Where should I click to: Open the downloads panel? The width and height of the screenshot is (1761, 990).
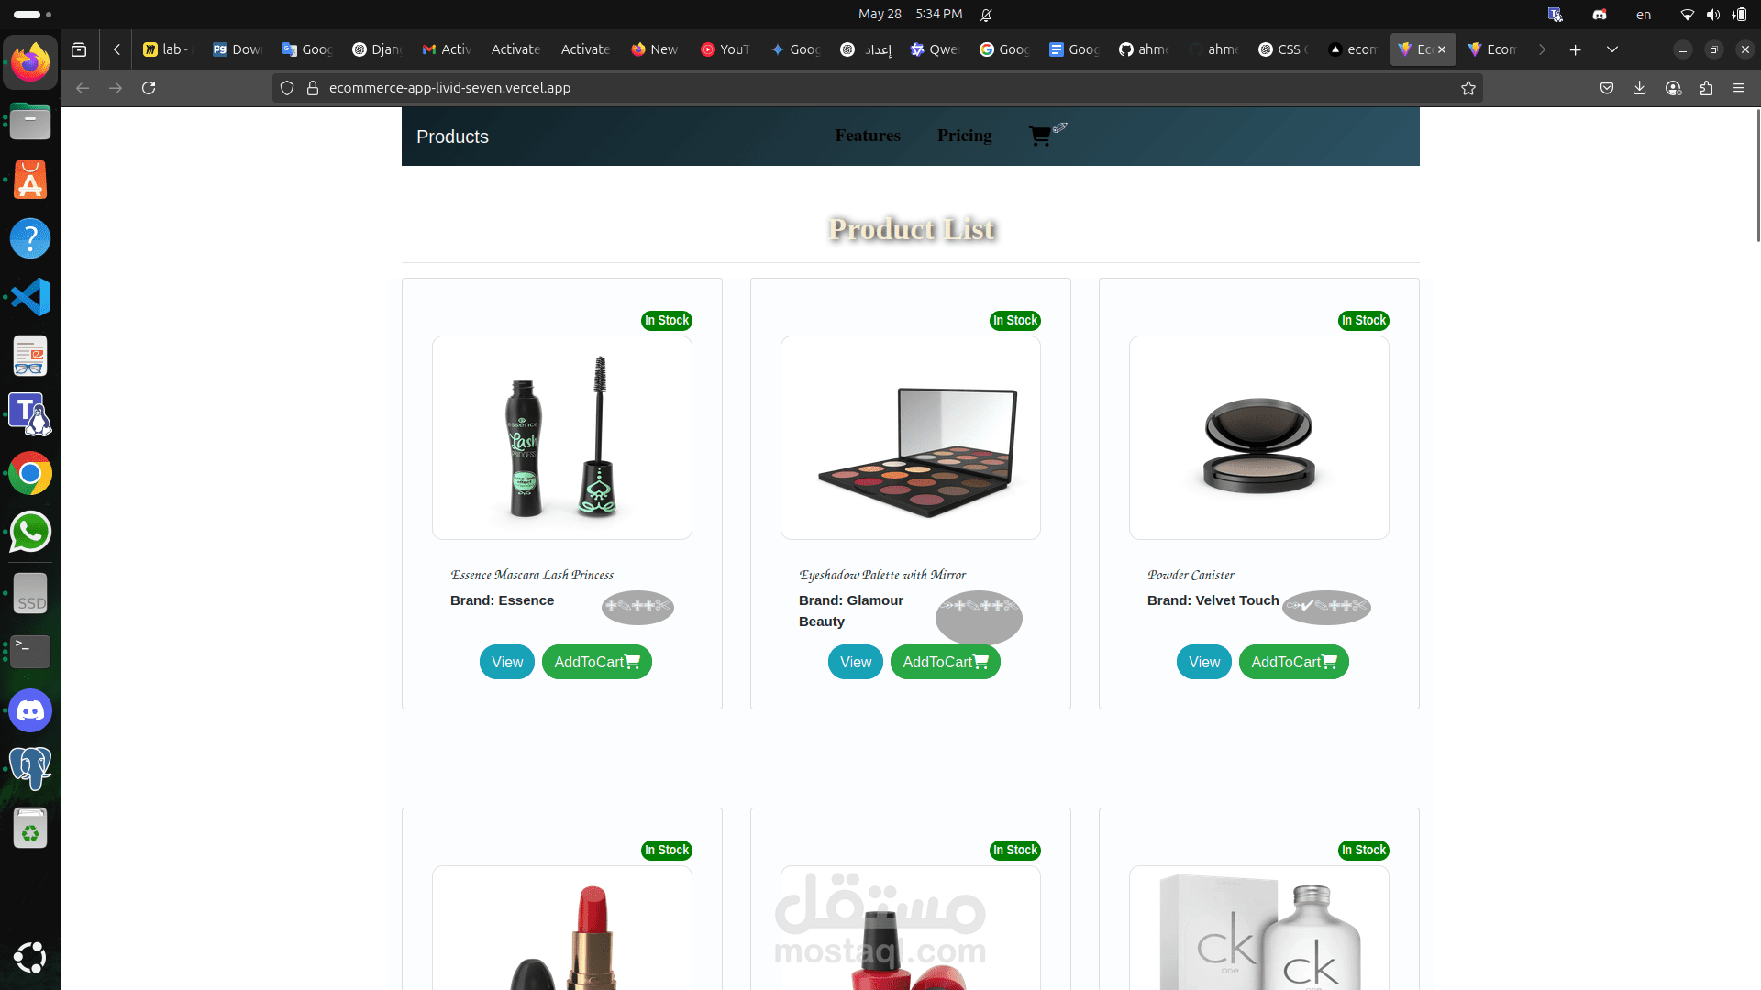1640,88
